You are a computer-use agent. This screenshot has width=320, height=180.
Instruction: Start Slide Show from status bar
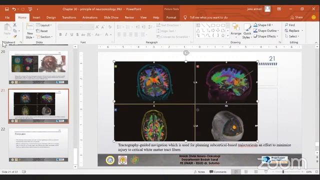click(x=266, y=172)
